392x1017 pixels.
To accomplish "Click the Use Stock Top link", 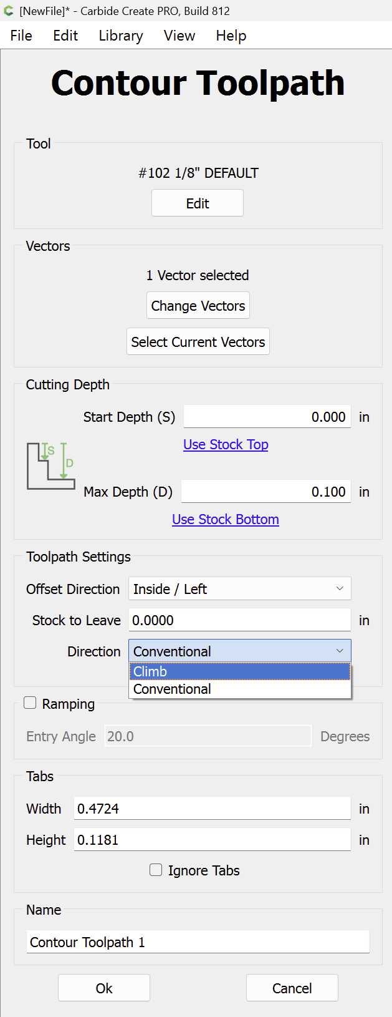I will coord(226,444).
